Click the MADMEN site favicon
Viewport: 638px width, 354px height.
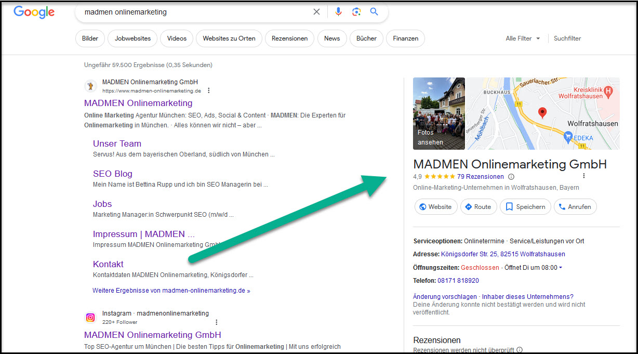pos(90,86)
